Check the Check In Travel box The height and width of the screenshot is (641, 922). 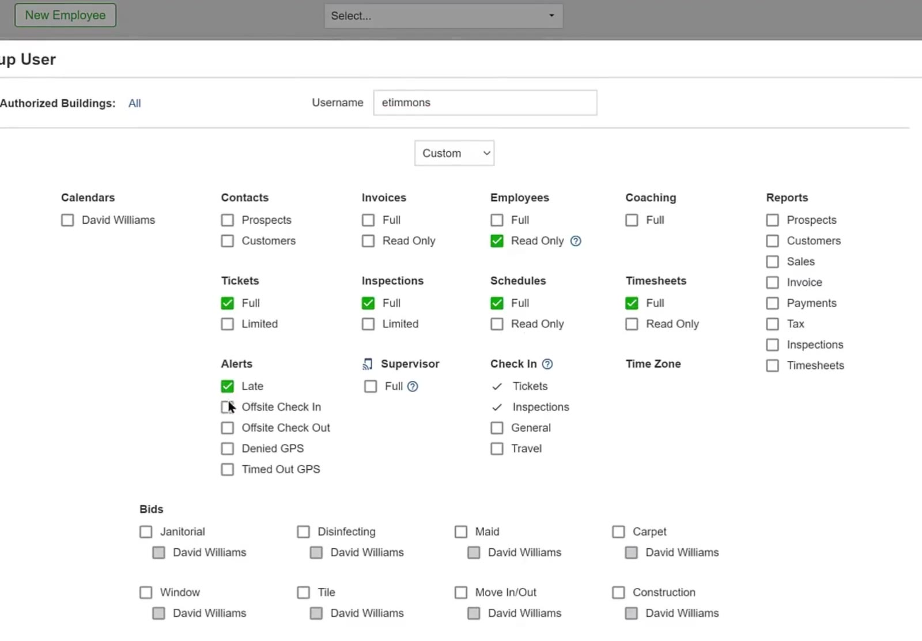click(x=497, y=448)
